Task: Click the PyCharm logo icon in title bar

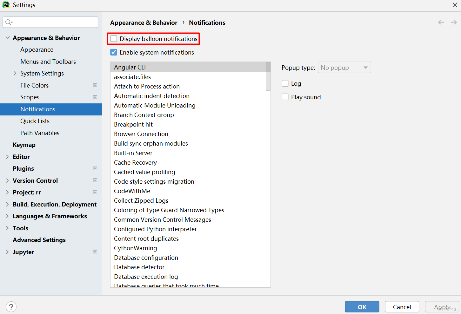Action: coord(6,5)
